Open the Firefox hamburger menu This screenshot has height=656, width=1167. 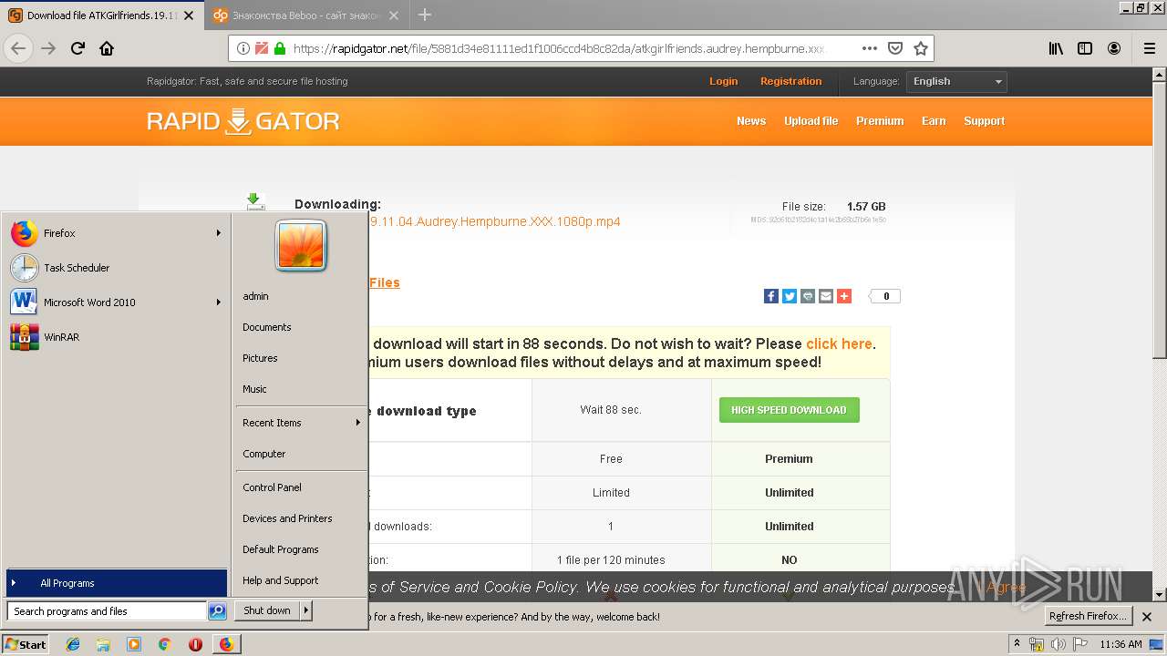(1149, 48)
